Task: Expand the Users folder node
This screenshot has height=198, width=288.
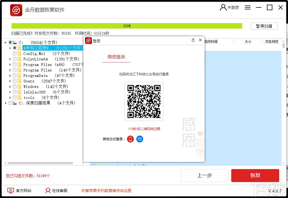Action: click(x=10, y=81)
